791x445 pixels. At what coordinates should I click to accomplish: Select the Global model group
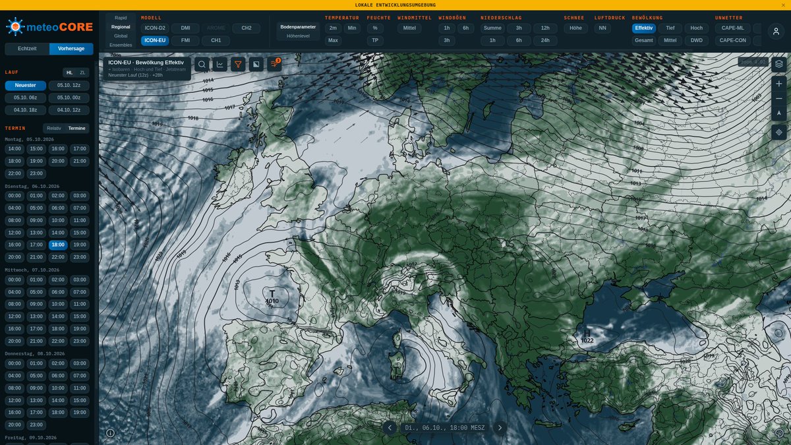[121, 36]
